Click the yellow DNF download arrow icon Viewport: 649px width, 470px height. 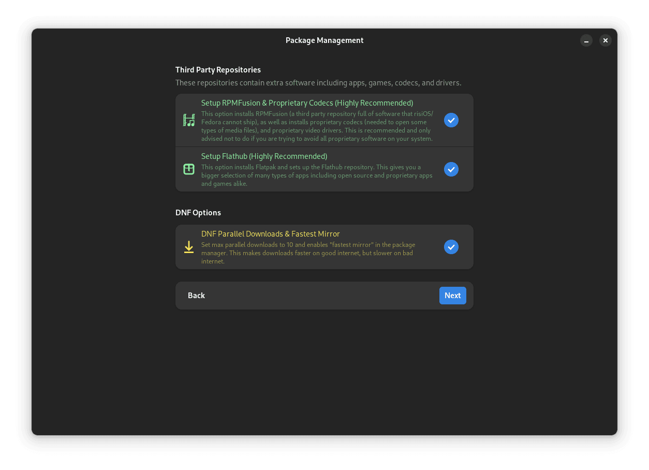point(189,247)
